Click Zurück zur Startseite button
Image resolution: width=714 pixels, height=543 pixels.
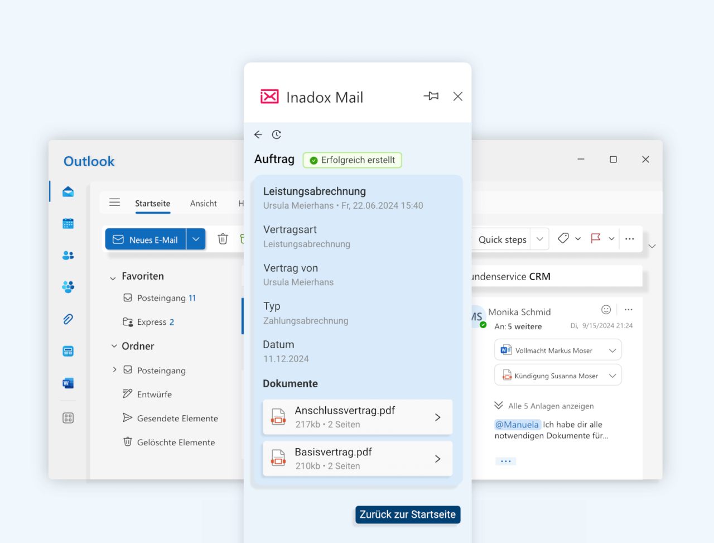[408, 515]
